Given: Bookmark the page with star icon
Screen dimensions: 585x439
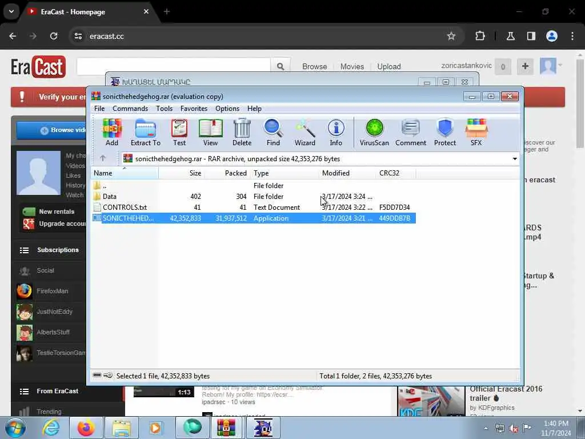Looking at the screenshot, I should pos(451,36).
